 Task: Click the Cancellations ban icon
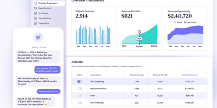[36, 18]
